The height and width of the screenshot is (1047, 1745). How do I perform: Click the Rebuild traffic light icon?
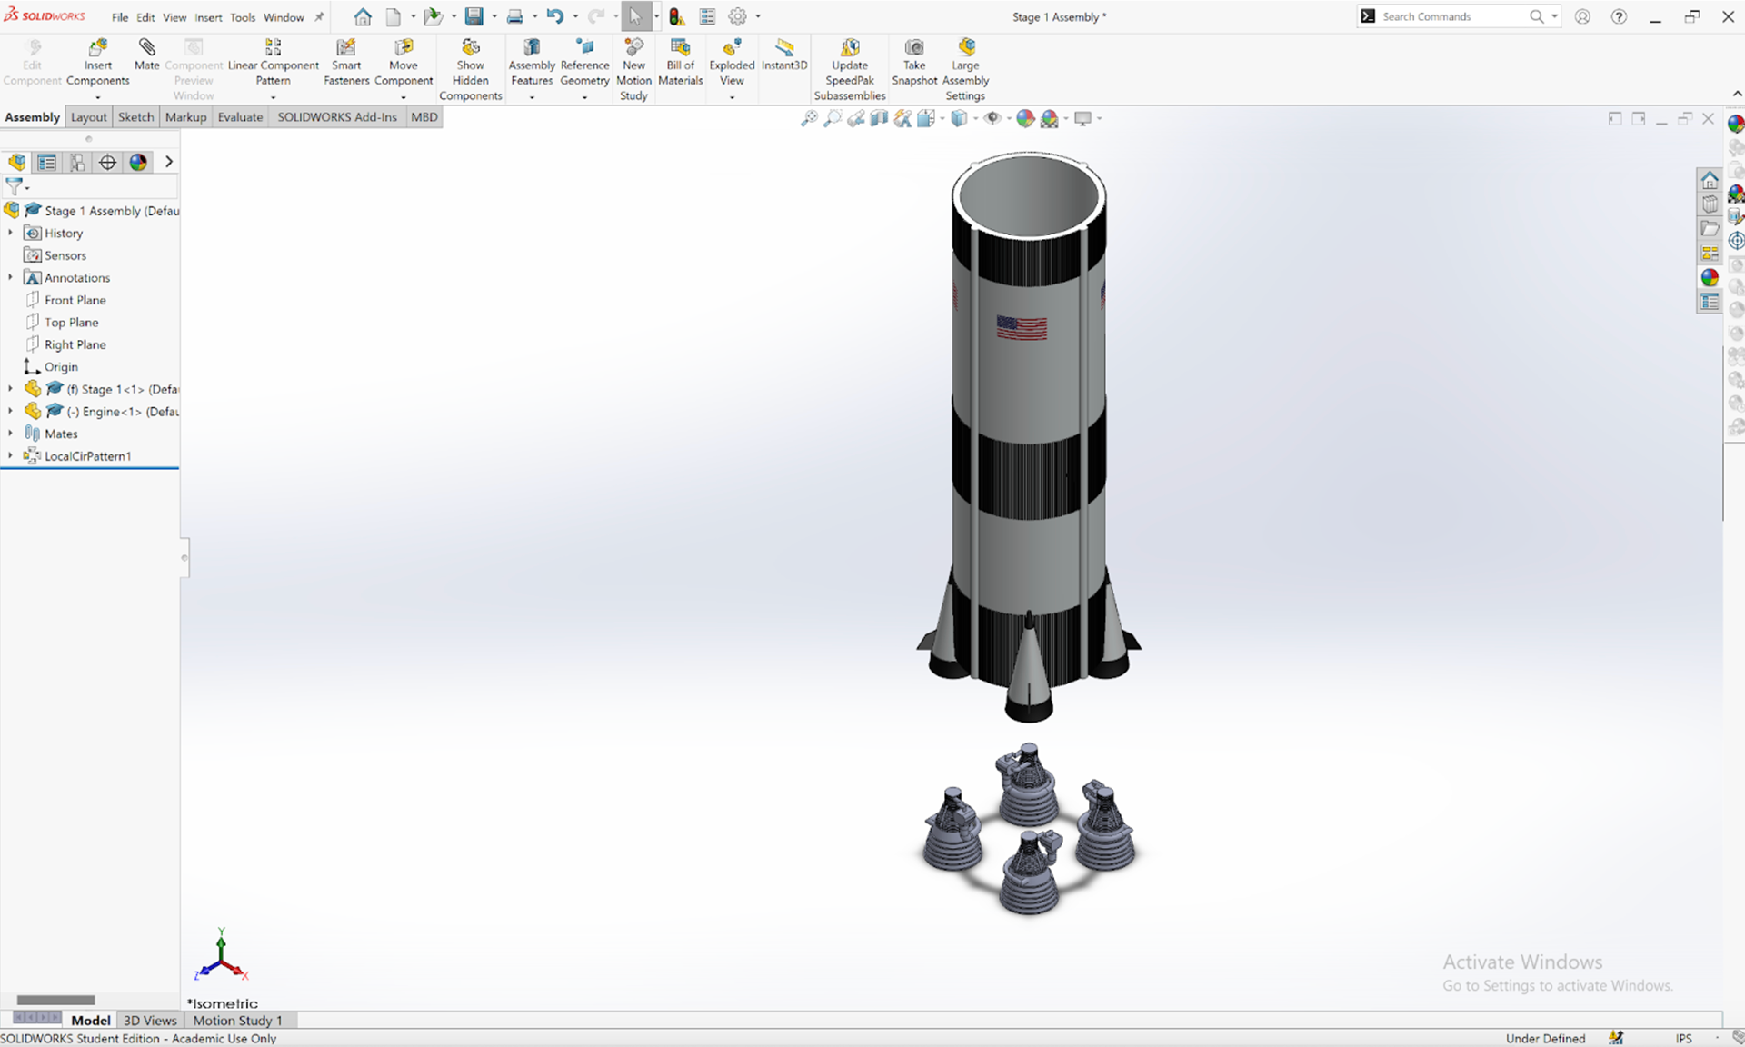pos(676,16)
